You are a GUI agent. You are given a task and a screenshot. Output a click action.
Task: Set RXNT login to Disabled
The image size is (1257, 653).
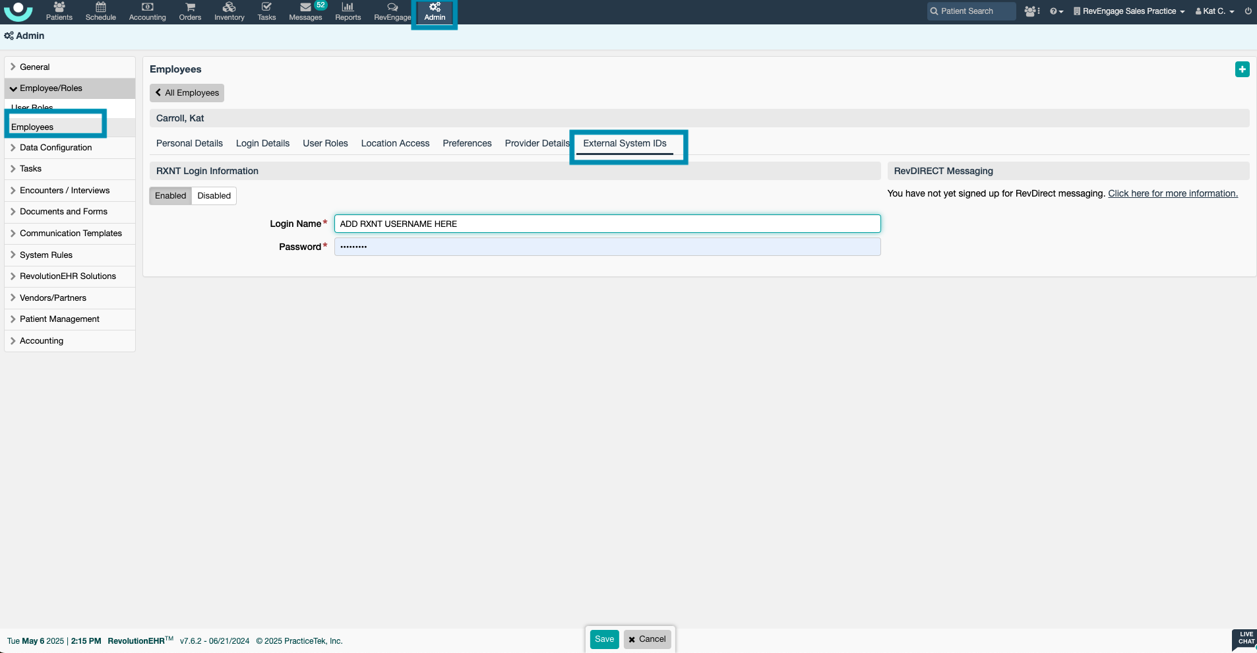(x=214, y=196)
